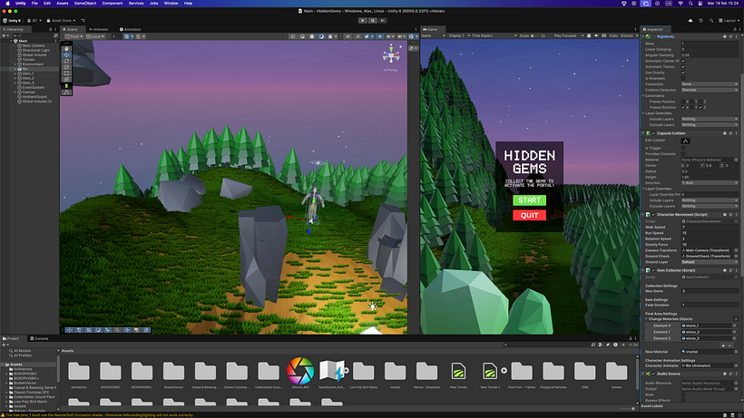Enable the Is Kinematic checkbox
The image size is (744, 418).
click(684, 78)
